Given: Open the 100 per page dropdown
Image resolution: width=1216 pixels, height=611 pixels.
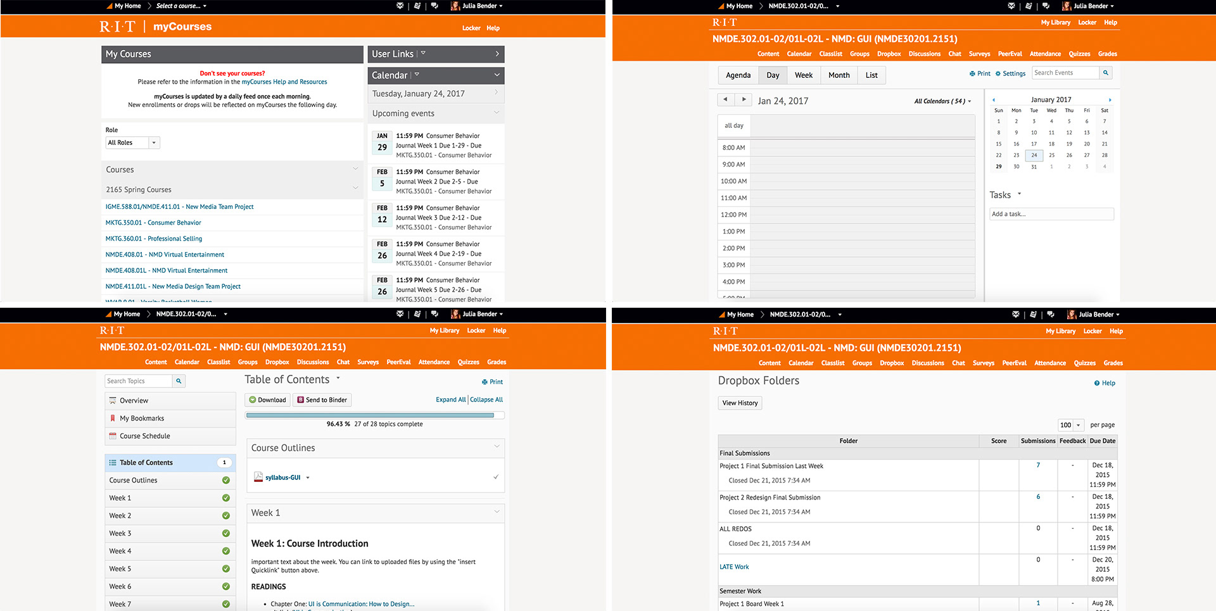Looking at the screenshot, I should click(1071, 425).
